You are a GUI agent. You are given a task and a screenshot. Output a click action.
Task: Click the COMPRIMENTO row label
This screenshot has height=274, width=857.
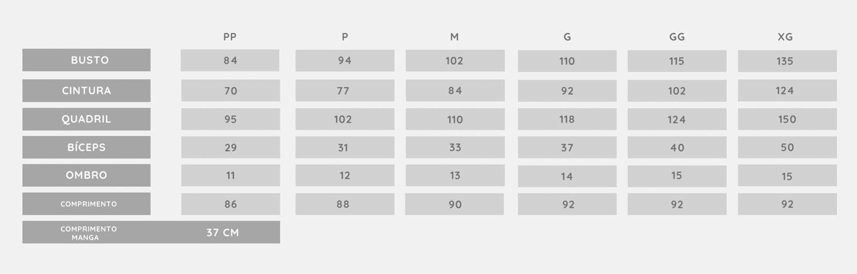pyautogui.click(x=86, y=204)
